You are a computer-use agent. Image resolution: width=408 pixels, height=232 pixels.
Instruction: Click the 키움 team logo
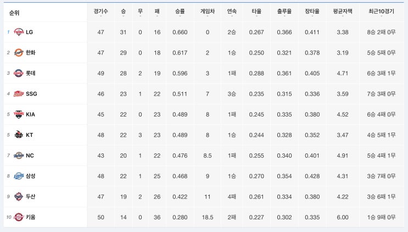pyautogui.click(x=19, y=217)
